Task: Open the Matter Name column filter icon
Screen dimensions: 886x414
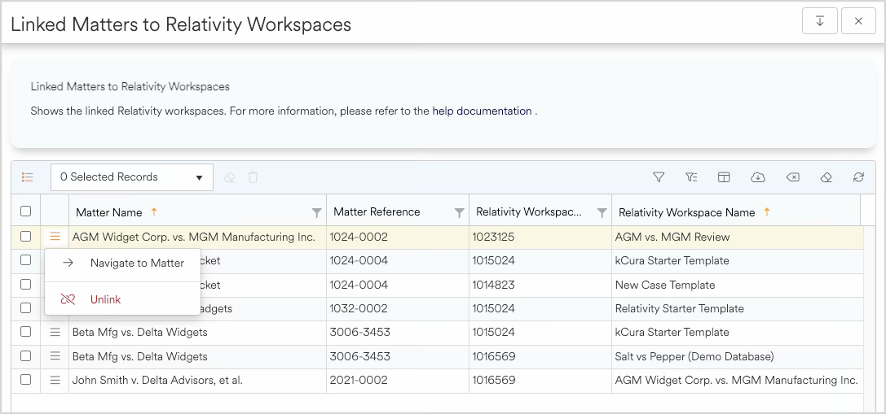Action: [x=317, y=212]
